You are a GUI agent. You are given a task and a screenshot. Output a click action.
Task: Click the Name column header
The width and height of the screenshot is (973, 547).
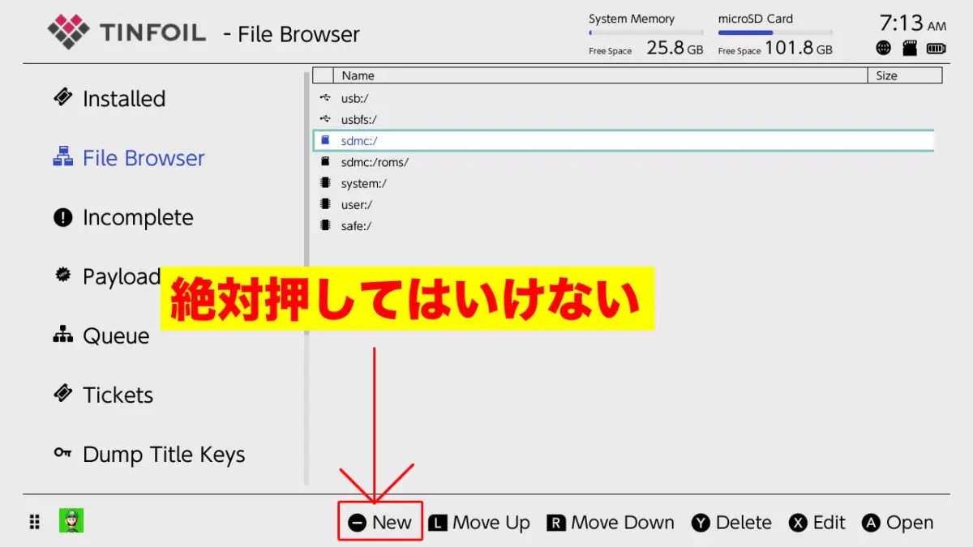358,75
